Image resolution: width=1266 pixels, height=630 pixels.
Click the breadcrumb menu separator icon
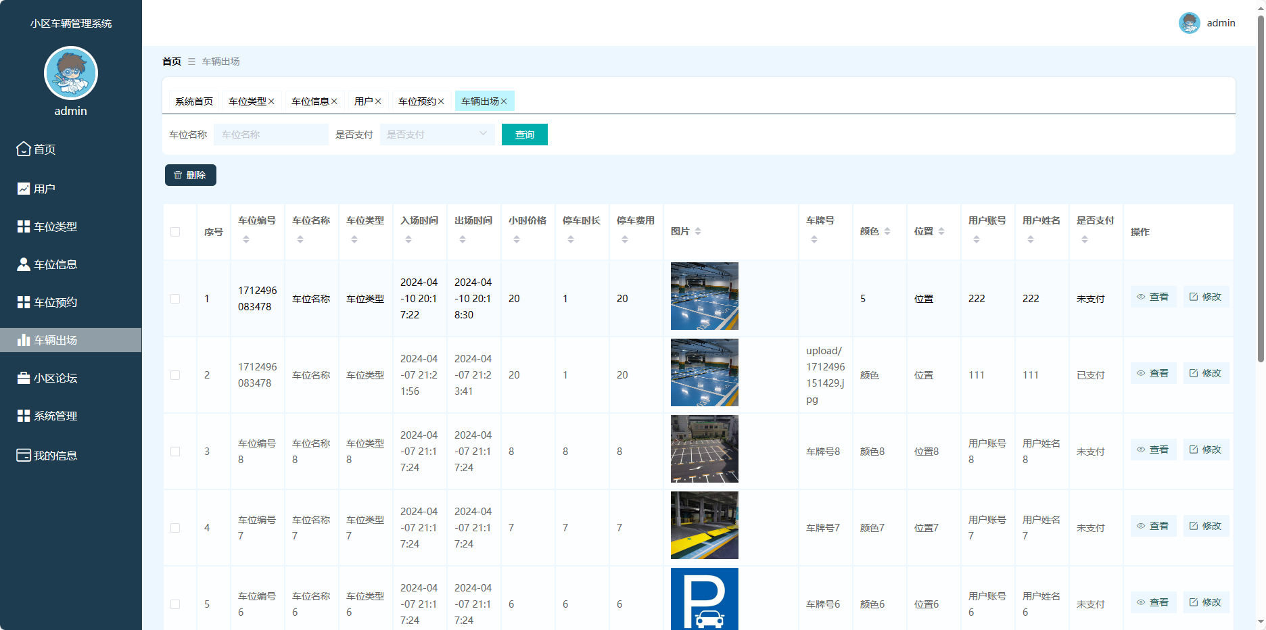click(191, 62)
